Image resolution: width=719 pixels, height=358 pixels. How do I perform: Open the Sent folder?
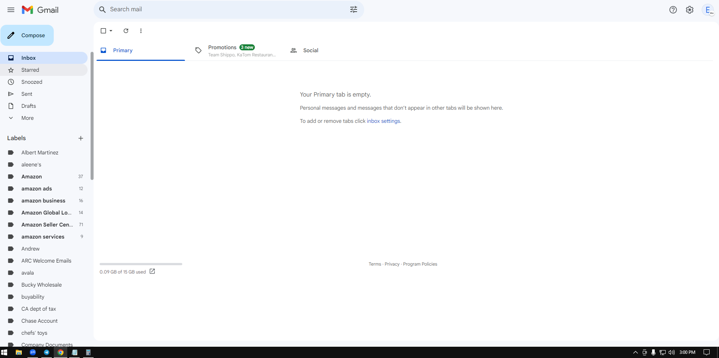coord(44,94)
